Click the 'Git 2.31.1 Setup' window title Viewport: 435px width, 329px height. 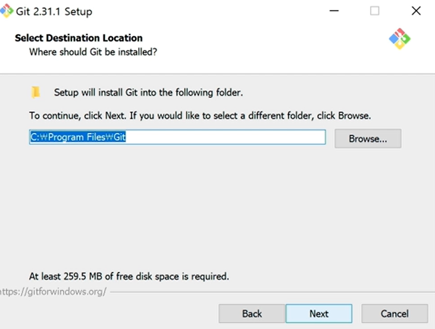point(54,12)
